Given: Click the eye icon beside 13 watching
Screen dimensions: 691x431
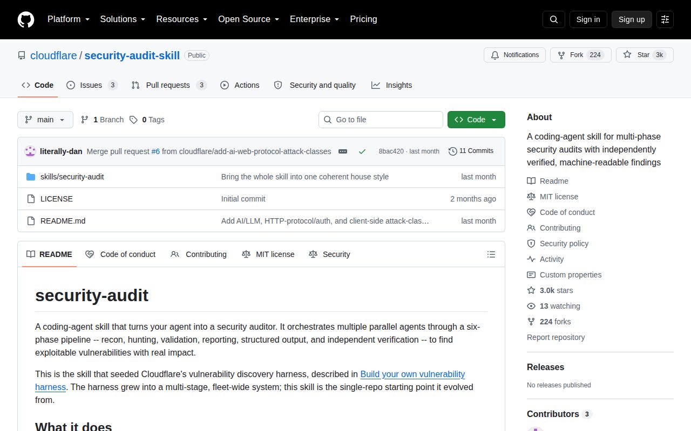Looking at the screenshot, I should coord(531,306).
